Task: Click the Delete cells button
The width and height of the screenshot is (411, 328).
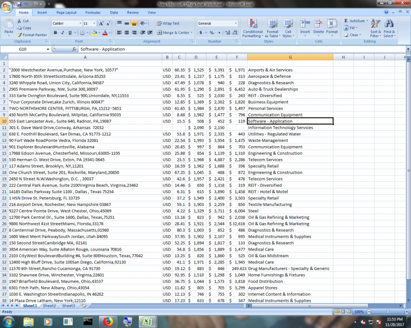Action: click(319, 28)
